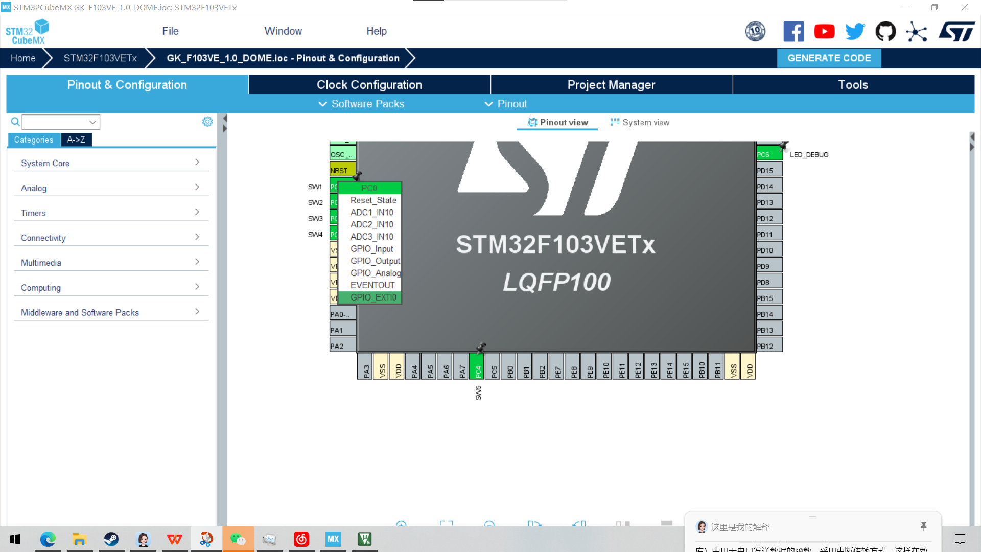Open the File menu
981x552 pixels.
[x=170, y=31]
